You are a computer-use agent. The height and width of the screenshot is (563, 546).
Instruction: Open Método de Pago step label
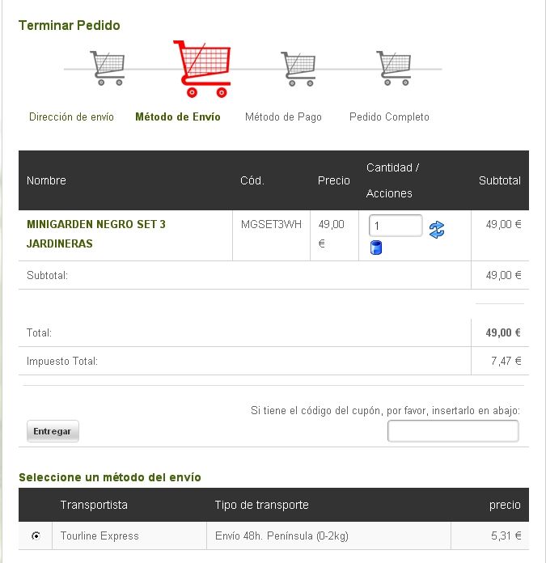click(x=283, y=117)
